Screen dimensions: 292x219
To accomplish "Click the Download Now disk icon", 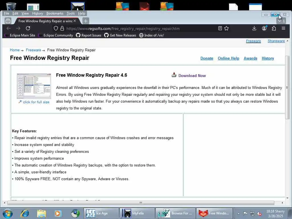I will [174, 75].
